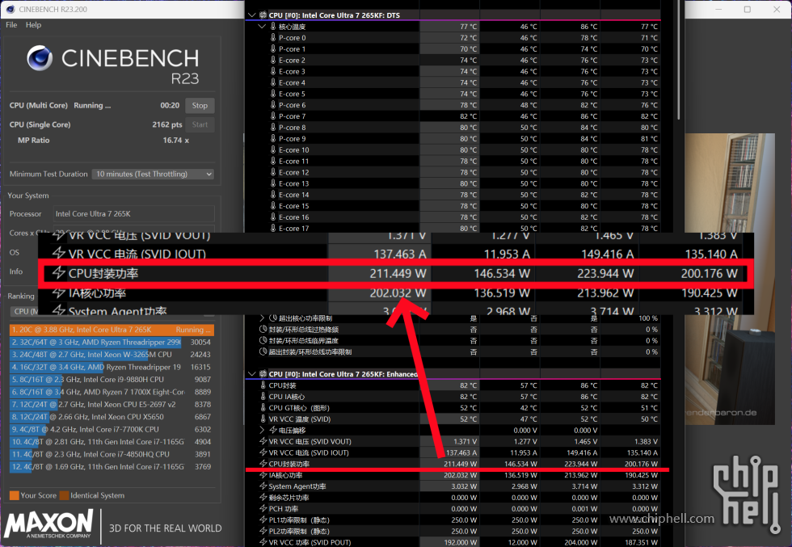Click the Start button for Single Core

200,124
